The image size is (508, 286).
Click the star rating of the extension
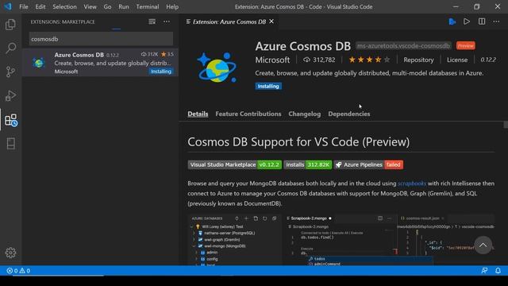pyautogui.click(x=369, y=60)
